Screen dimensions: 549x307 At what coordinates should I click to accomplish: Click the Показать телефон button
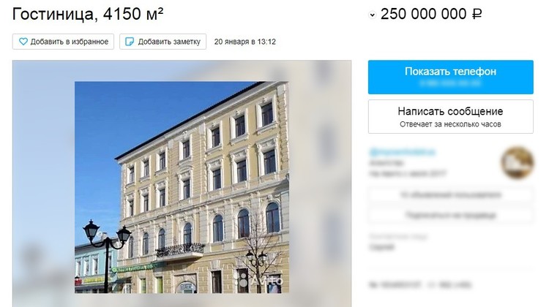[451, 77]
